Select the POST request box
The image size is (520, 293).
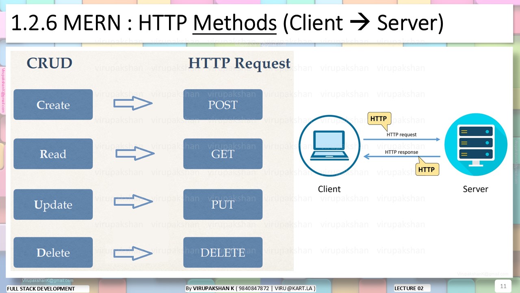tap(223, 105)
